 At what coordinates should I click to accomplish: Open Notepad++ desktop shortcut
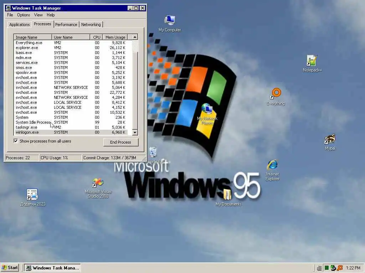click(312, 63)
